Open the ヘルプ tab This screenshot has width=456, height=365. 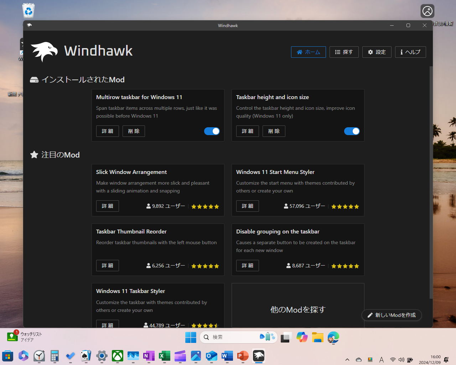(x=410, y=52)
